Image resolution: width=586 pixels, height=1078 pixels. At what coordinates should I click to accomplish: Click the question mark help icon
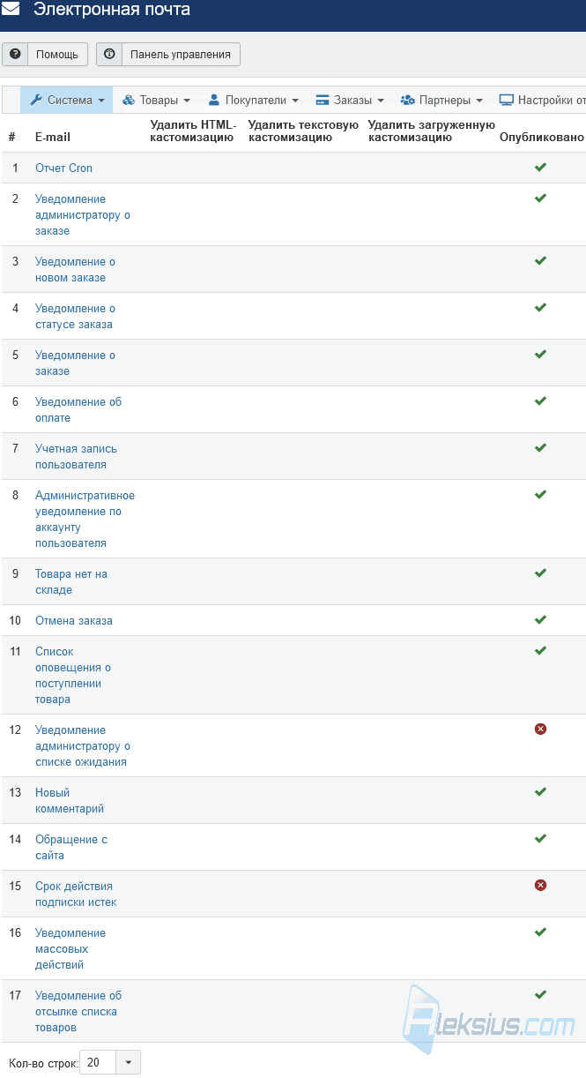pyautogui.click(x=15, y=54)
